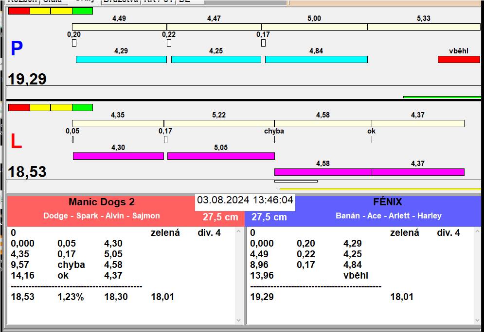Click the large P lane letter
The height and width of the screenshot is (332, 484).
(x=17, y=49)
